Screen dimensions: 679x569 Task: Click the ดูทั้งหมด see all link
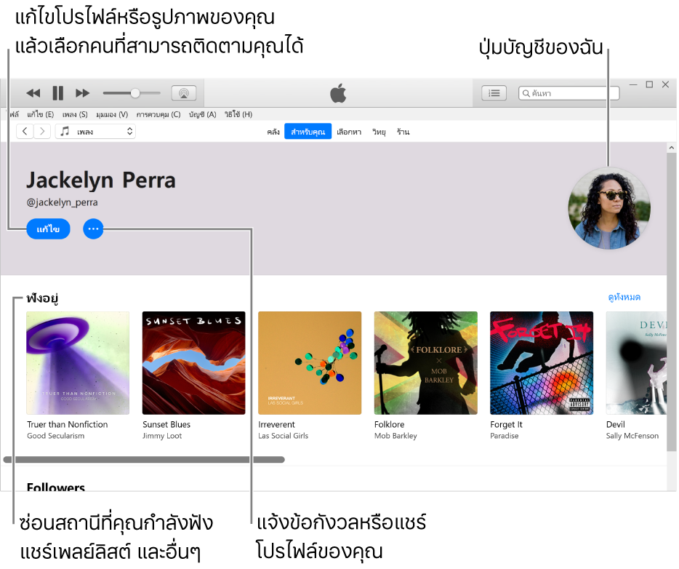coord(624,298)
